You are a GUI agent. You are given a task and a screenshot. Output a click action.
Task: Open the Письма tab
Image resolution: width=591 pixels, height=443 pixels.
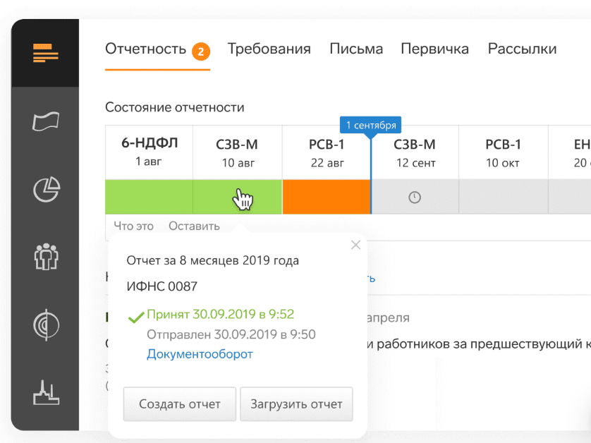pyautogui.click(x=356, y=49)
